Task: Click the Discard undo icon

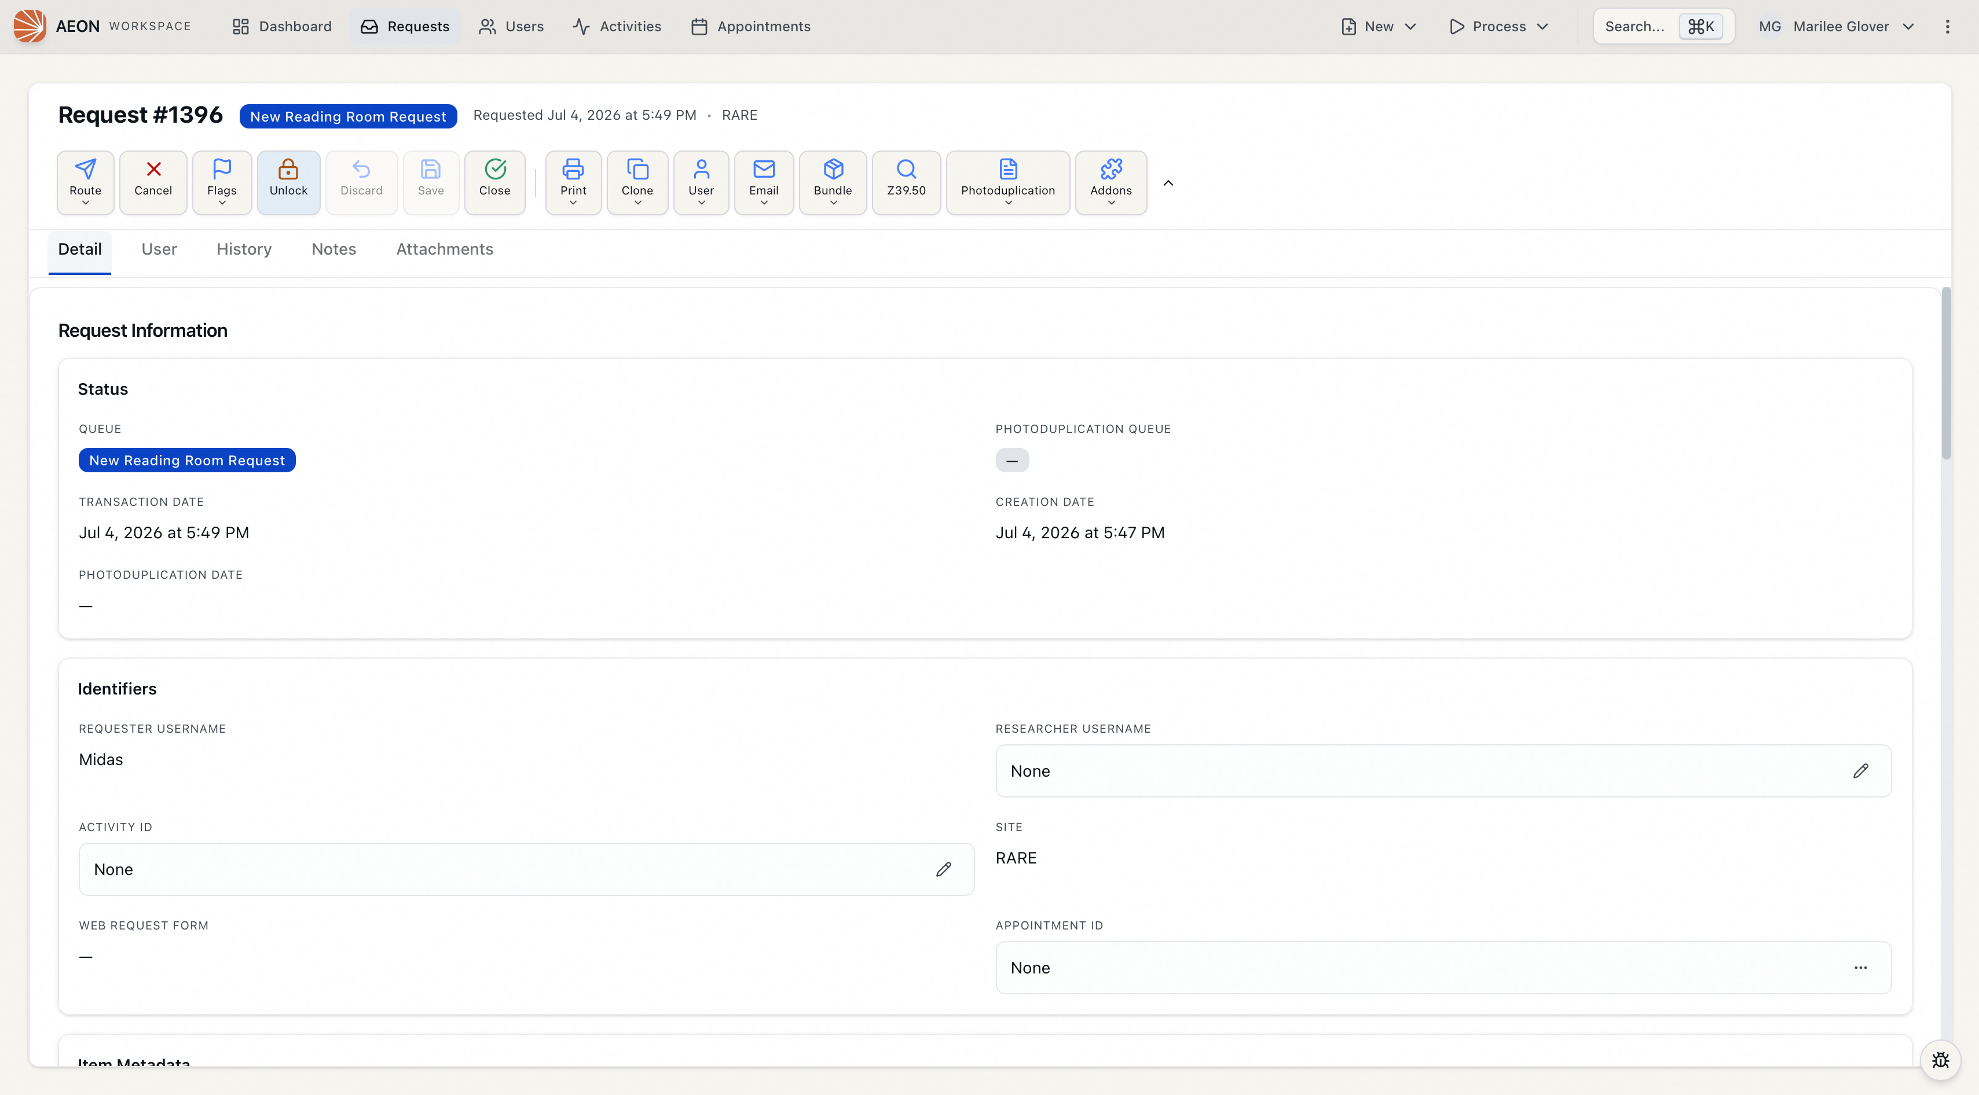Action: [x=361, y=168]
